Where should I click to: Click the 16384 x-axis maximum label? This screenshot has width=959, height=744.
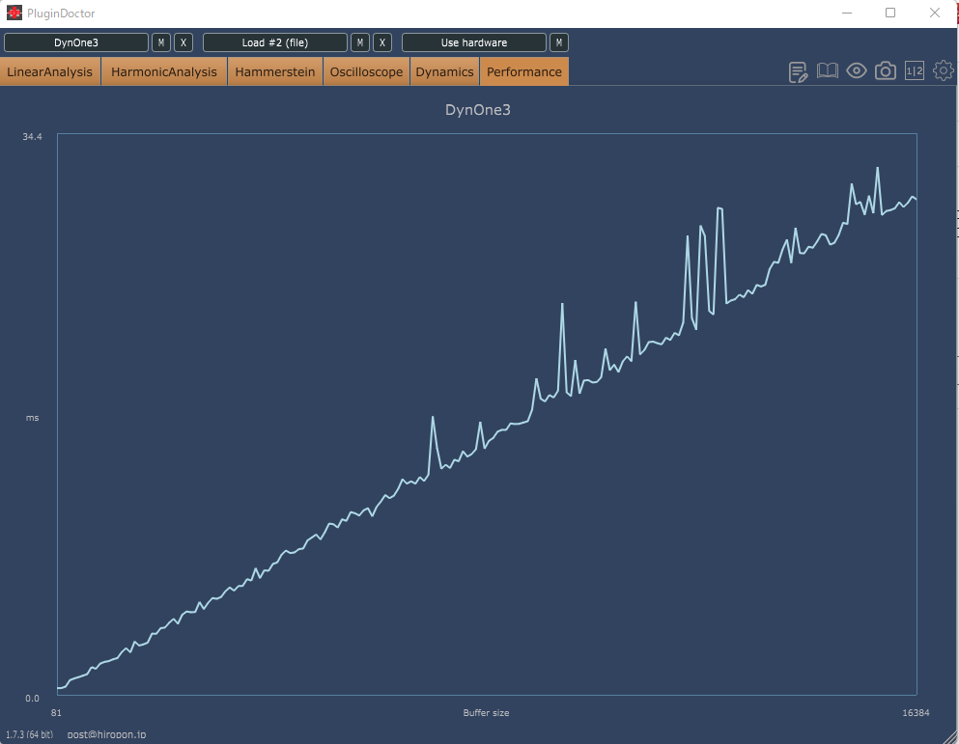917,713
